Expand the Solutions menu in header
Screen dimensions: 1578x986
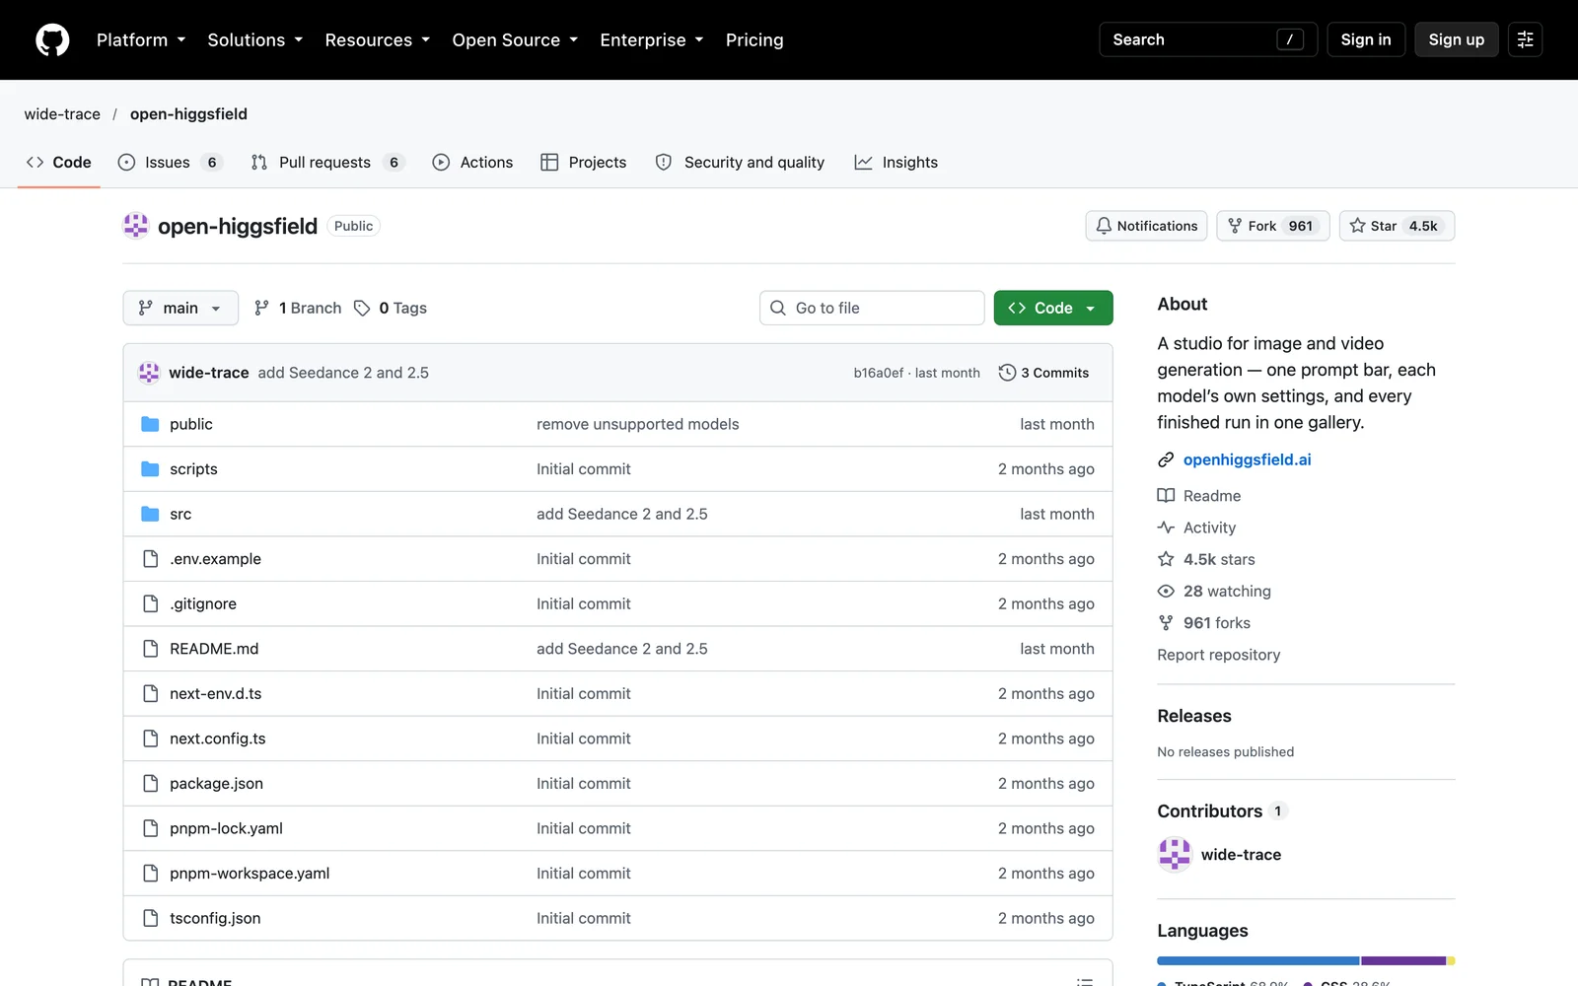(254, 39)
